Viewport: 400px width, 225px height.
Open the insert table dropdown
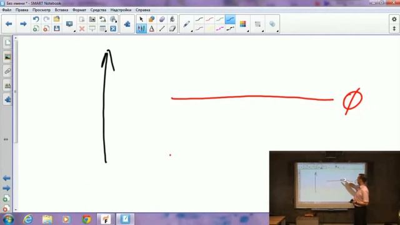(102, 28)
